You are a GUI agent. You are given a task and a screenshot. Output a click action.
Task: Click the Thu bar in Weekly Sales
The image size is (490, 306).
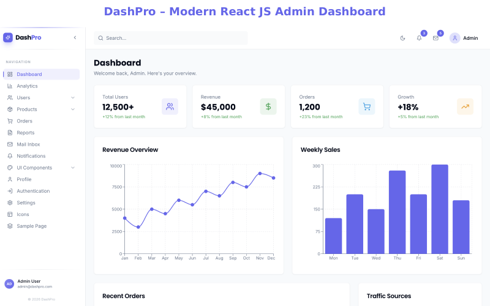(x=397, y=212)
